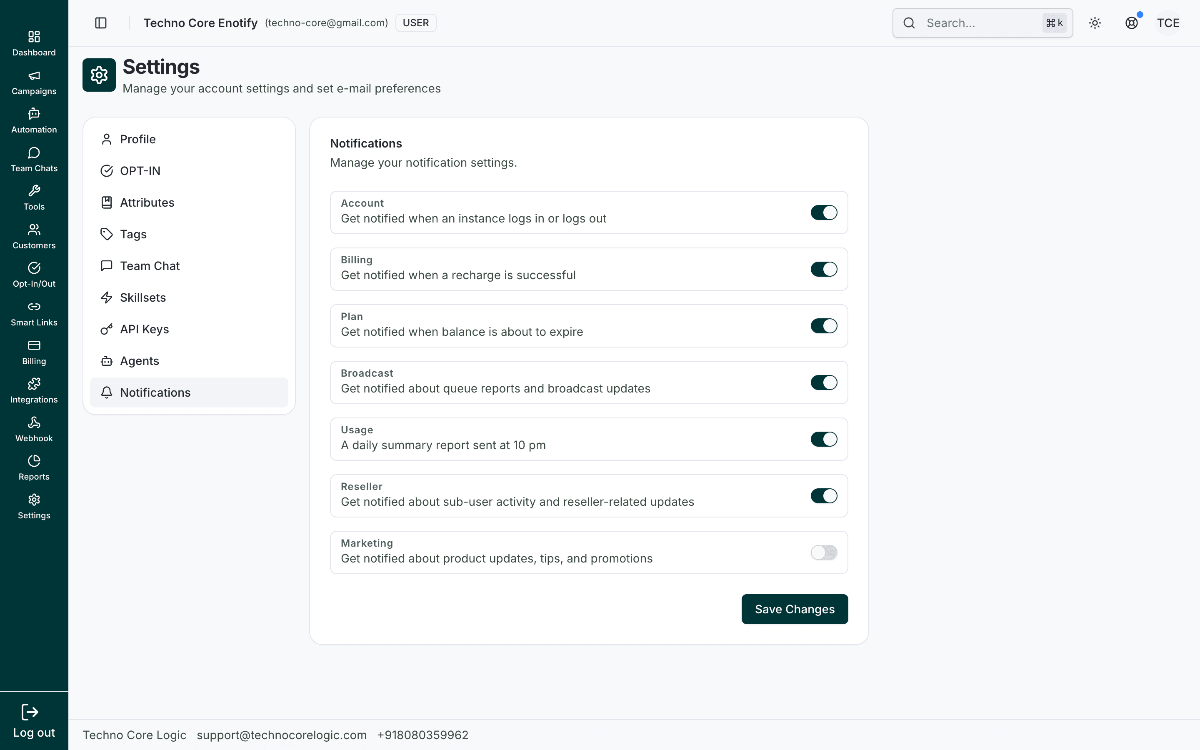Open Settings gear icon in sidebar
The height and width of the screenshot is (750, 1200).
[34, 499]
